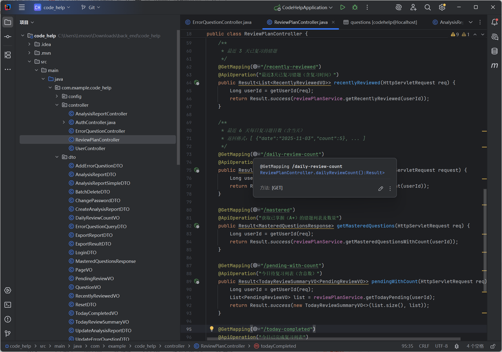Open IDE settings gear
Screen dimensions: 502x352
(442, 7)
